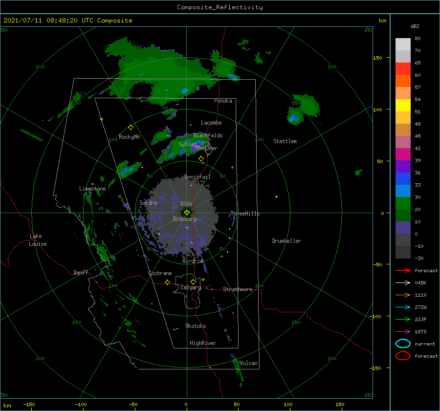Click the Banff city label

coord(81,272)
